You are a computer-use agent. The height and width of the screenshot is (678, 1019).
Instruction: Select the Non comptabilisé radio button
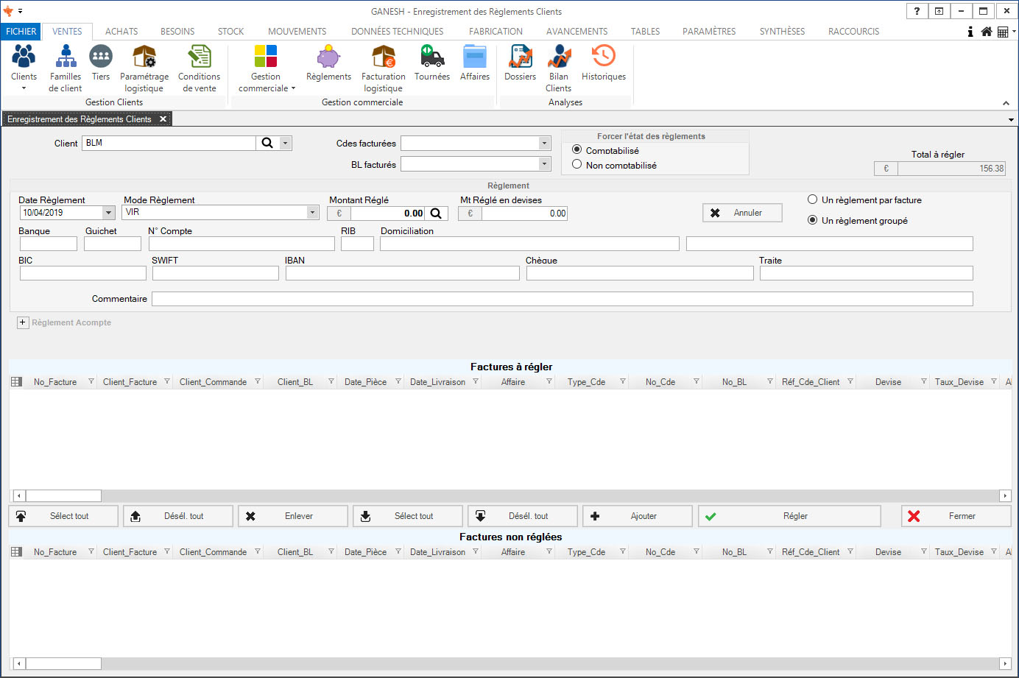577,165
